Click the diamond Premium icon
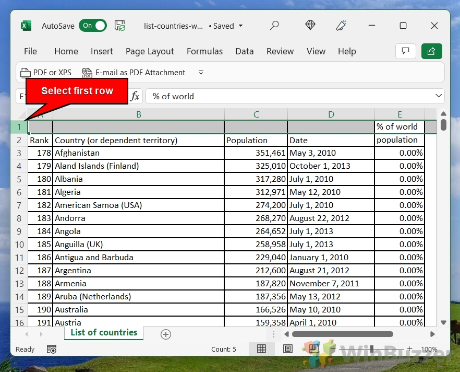460x372 pixels. [310, 26]
